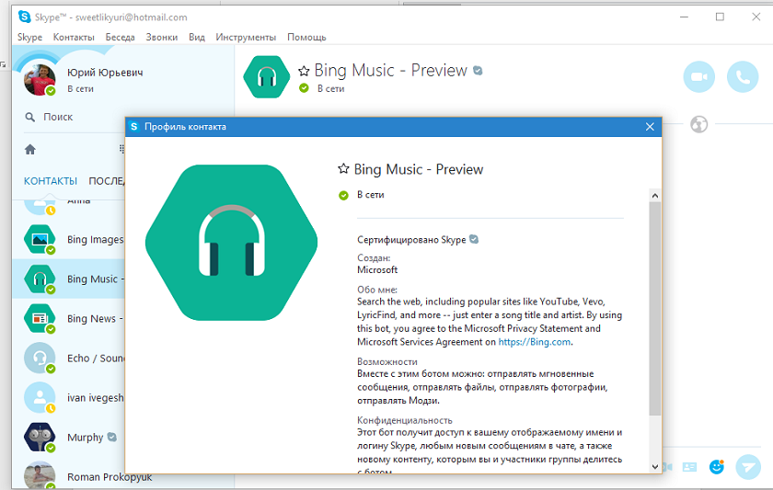Start a voice call using the phone icon
The height and width of the screenshot is (490, 773).
[743, 77]
